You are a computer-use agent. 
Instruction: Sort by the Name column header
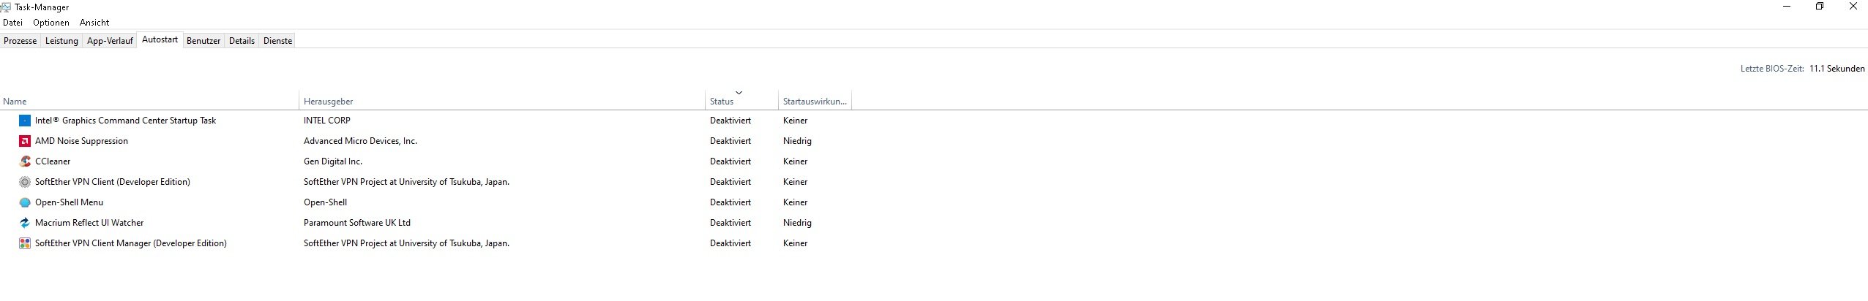[149, 101]
